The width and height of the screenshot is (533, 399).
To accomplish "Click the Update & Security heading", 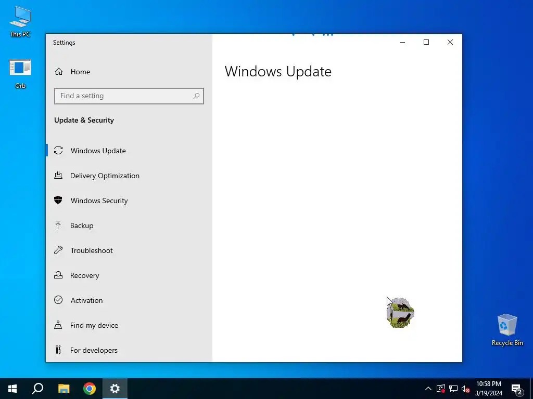I will click(84, 120).
